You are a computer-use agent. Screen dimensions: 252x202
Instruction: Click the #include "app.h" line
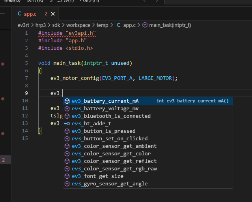click(x=63, y=41)
